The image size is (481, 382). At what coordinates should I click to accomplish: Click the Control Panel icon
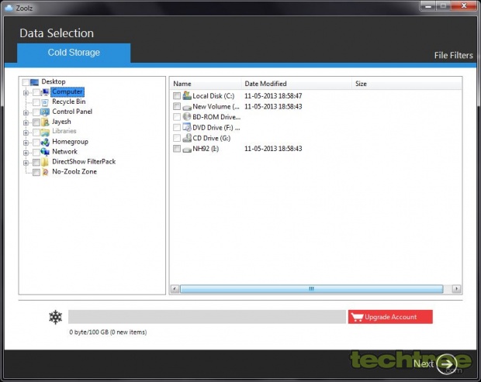coord(45,112)
